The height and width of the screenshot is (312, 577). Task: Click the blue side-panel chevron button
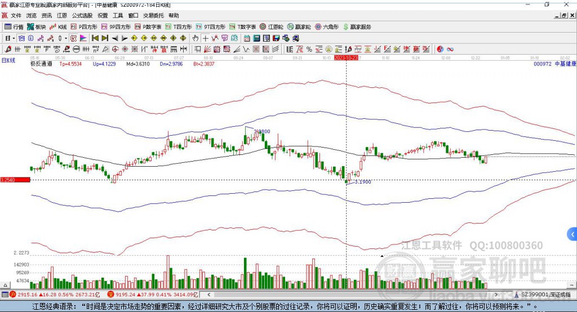click(x=572, y=234)
